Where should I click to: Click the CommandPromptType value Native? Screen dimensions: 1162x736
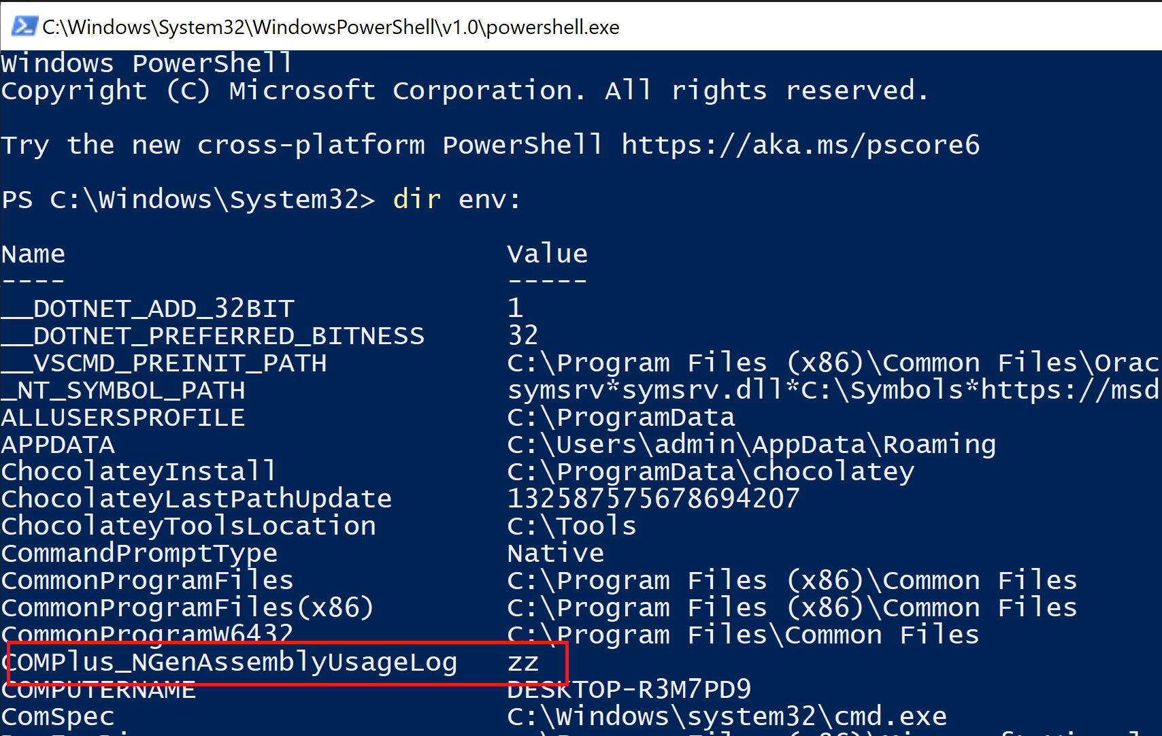coord(554,552)
